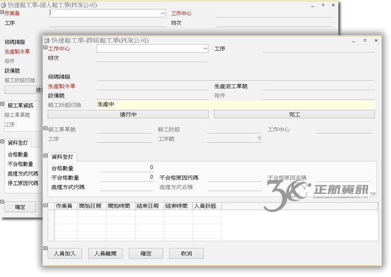
Task: Switch to 資料登打 tab in group window
Action: tap(63, 156)
